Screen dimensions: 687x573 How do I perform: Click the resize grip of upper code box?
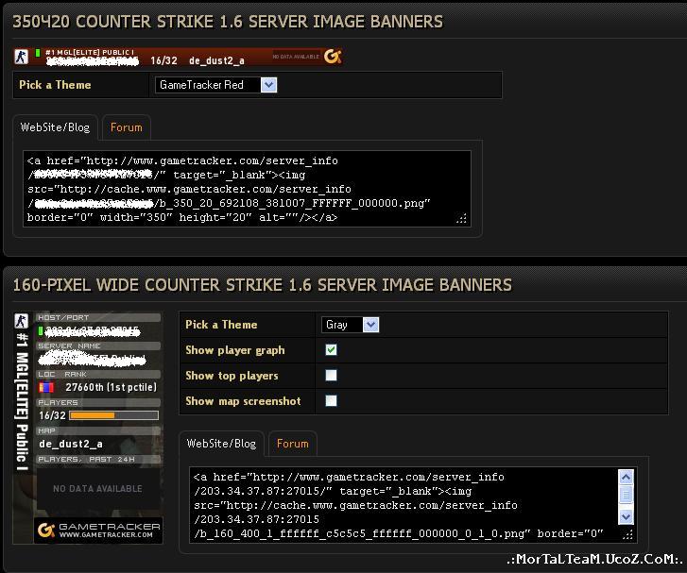(462, 218)
